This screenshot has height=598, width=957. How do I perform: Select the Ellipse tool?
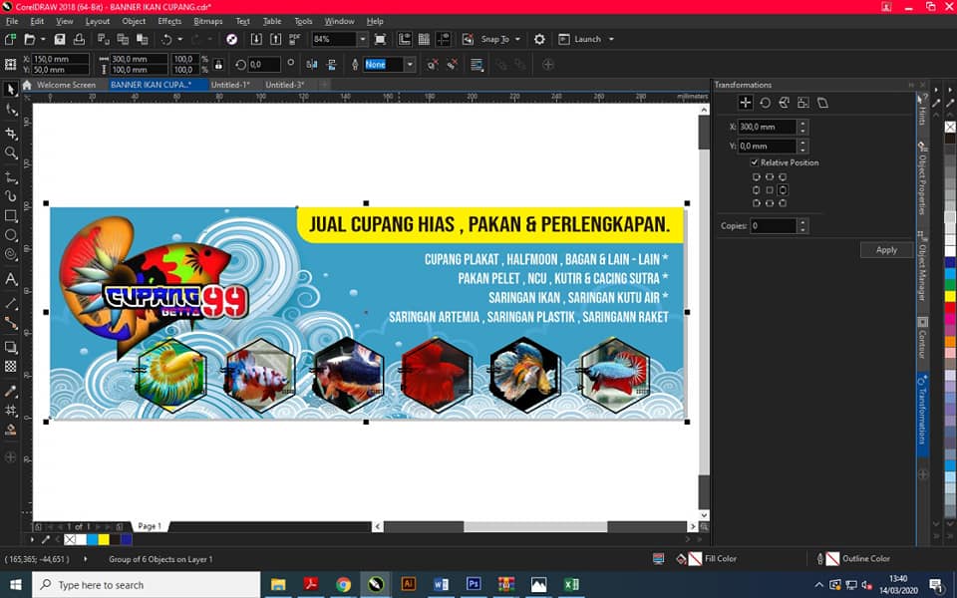10,235
